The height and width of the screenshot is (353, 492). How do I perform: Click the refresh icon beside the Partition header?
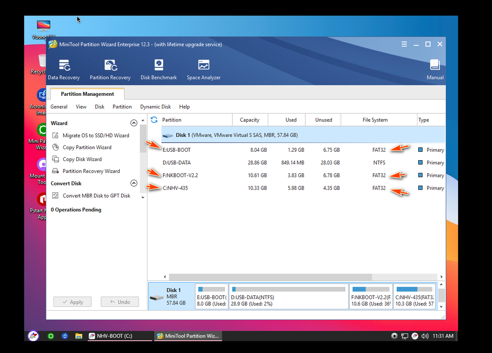pos(154,120)
